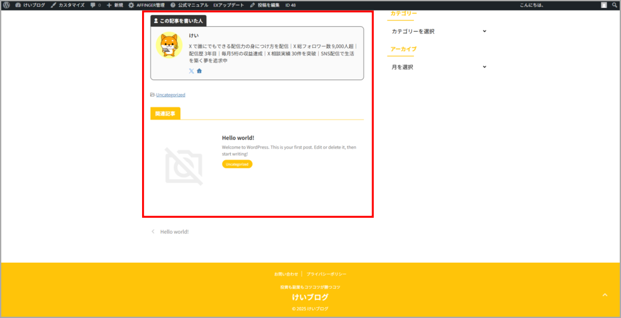The width and height of the screenshot is (621, 318).
Task: Click 投稿を編集 to edit post
Action: [265, 5]
